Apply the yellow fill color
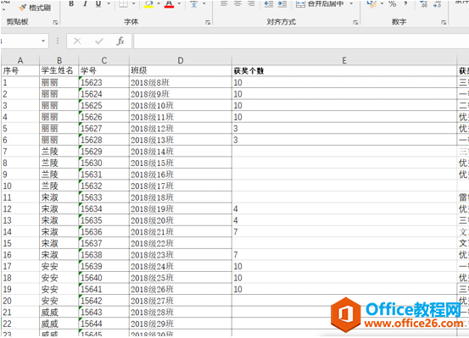This screenshot has width=469, height=338. [x=148, y=4]
